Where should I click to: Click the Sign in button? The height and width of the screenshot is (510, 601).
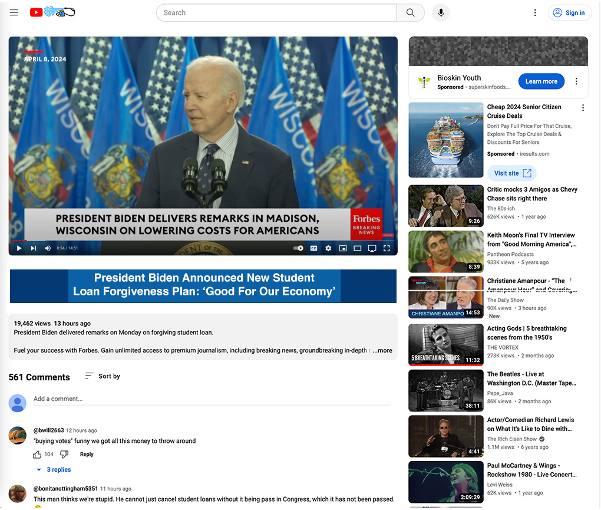pyautogui.click(x=569, y=13)
